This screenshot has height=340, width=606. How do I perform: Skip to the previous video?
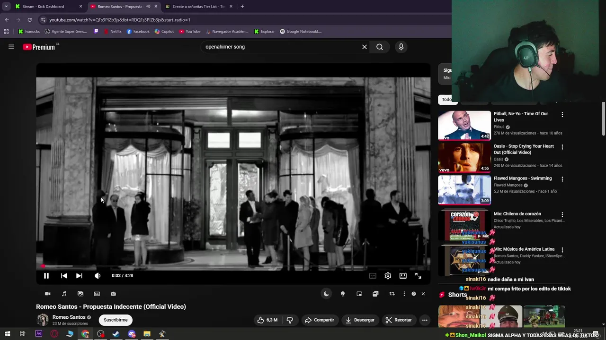(x=64, y=276)
